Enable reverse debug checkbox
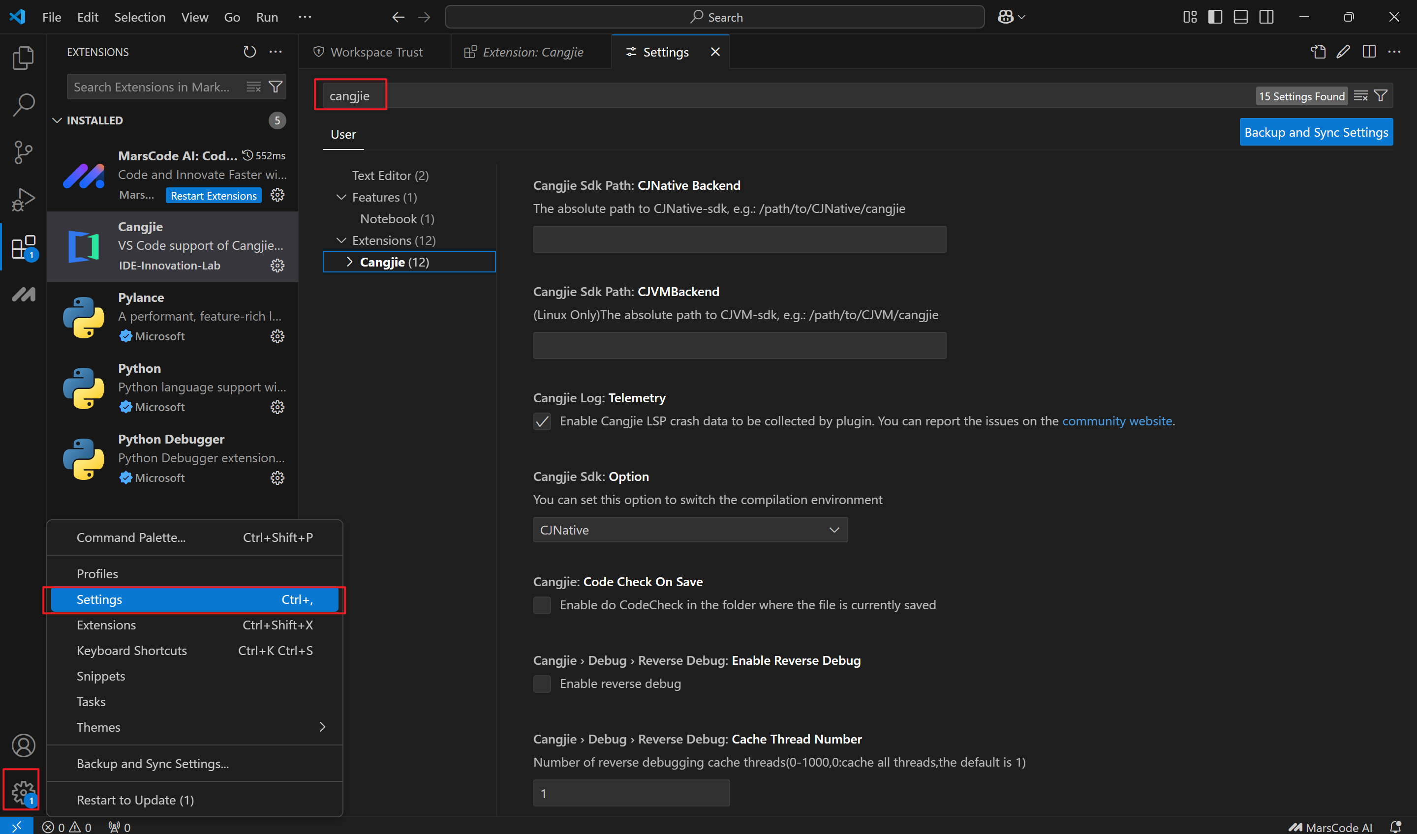Screen dimensions: 1417x834 542,684
